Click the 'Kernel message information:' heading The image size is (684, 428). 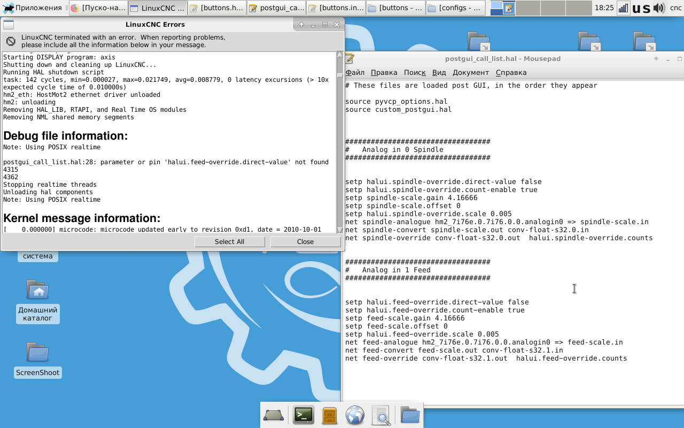click(x=82, y=218)
